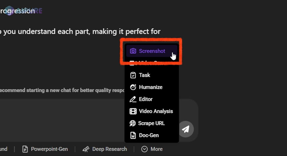The height and width of the screenshot is (156, 287).
Task: Click the telescope icon for Deep Research
Action: pos(86,149)
